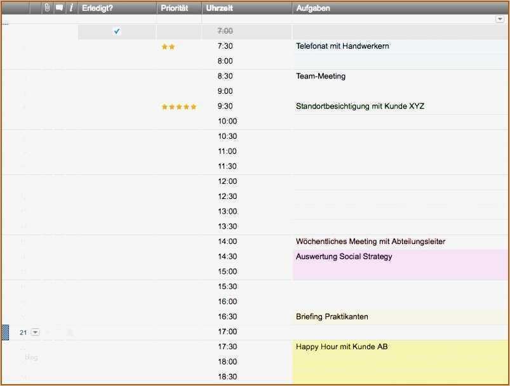Click the Priorität column header

point(179,8)
